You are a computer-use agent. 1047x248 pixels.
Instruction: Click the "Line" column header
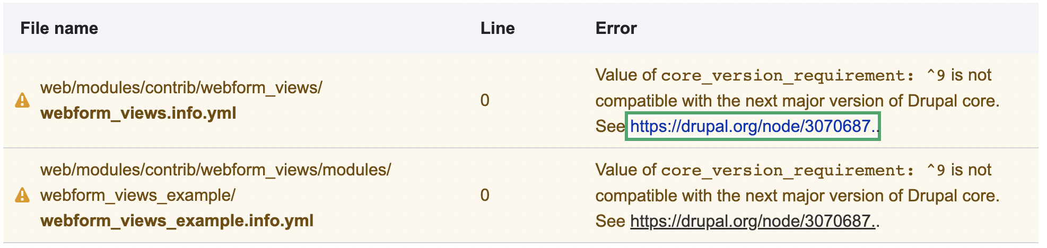click(x=497, y=28)
